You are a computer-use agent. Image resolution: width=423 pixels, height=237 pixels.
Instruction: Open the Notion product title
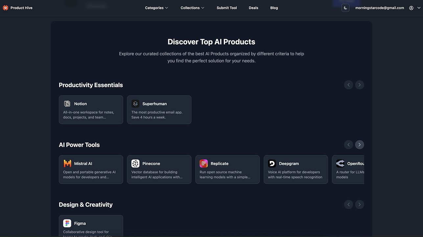(x=81, y=104)
